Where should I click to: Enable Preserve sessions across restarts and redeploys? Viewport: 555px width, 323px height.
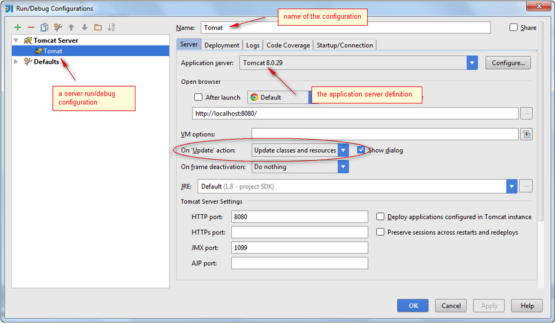coord(380,232)
